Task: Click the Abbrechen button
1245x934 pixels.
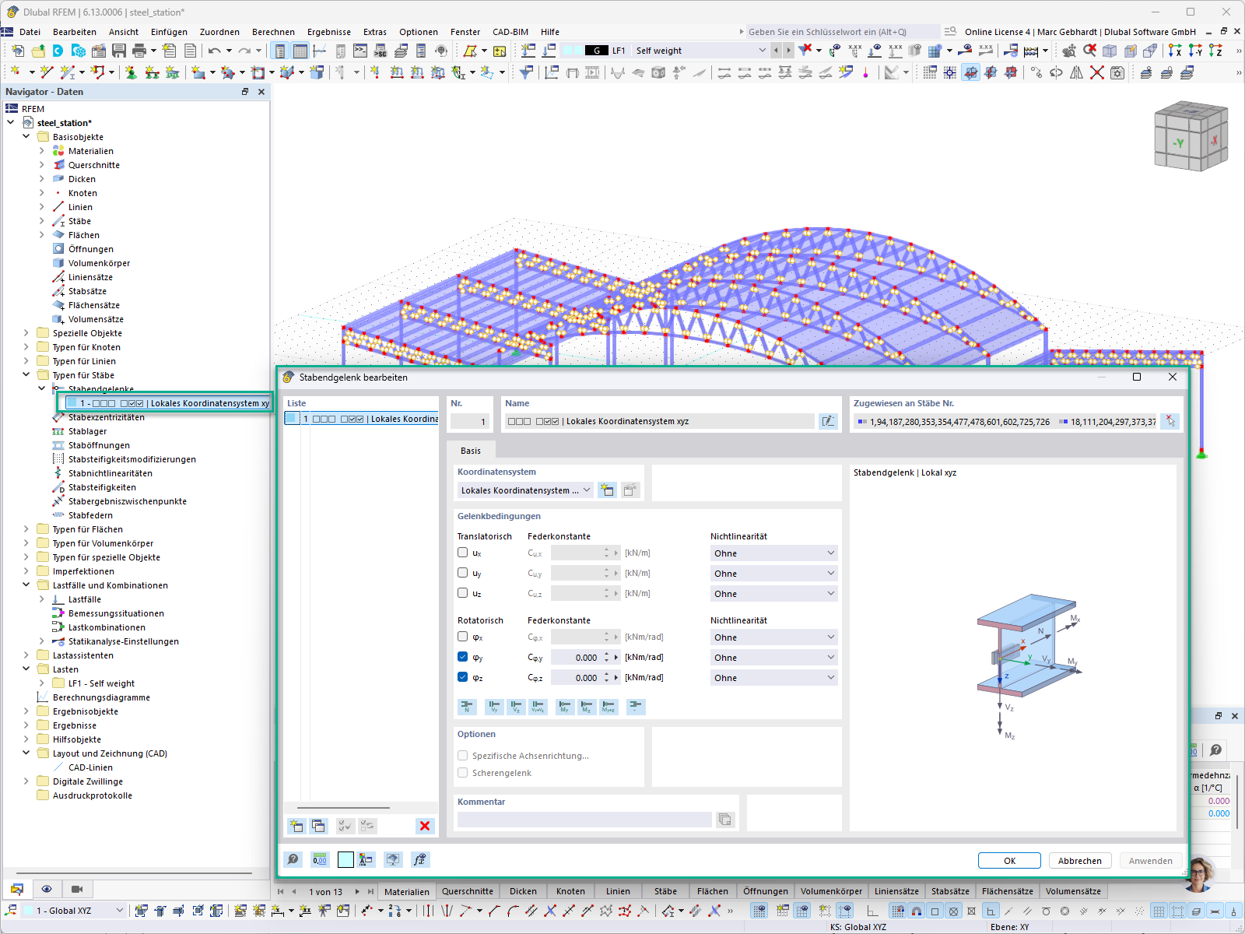Action: click(x=1079, y=860)
